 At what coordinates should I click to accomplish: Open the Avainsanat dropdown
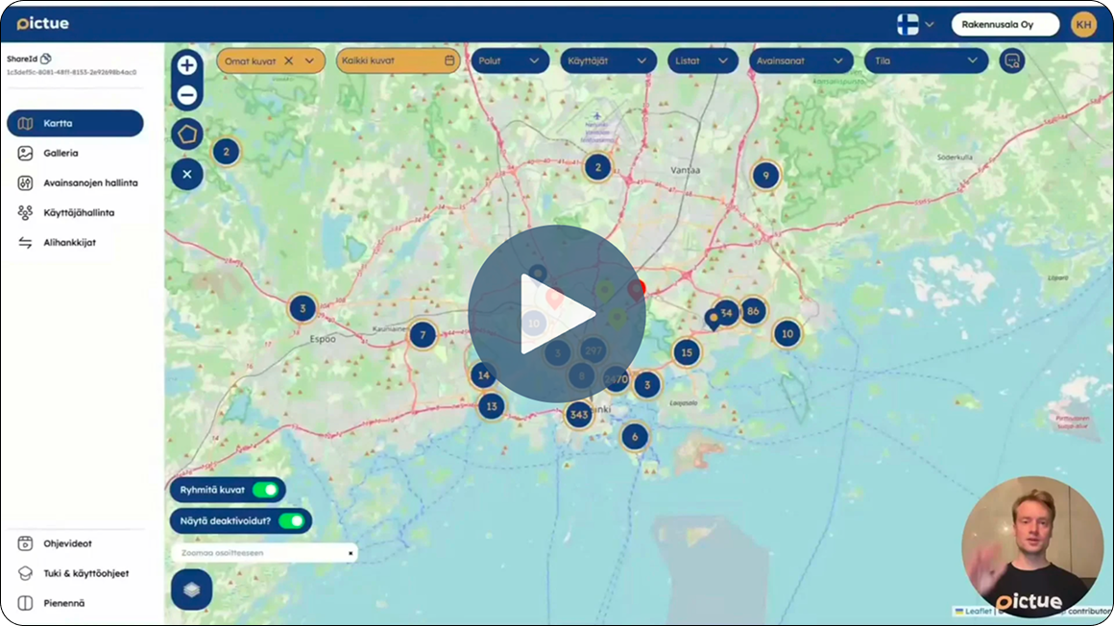[x=799, y=61]
